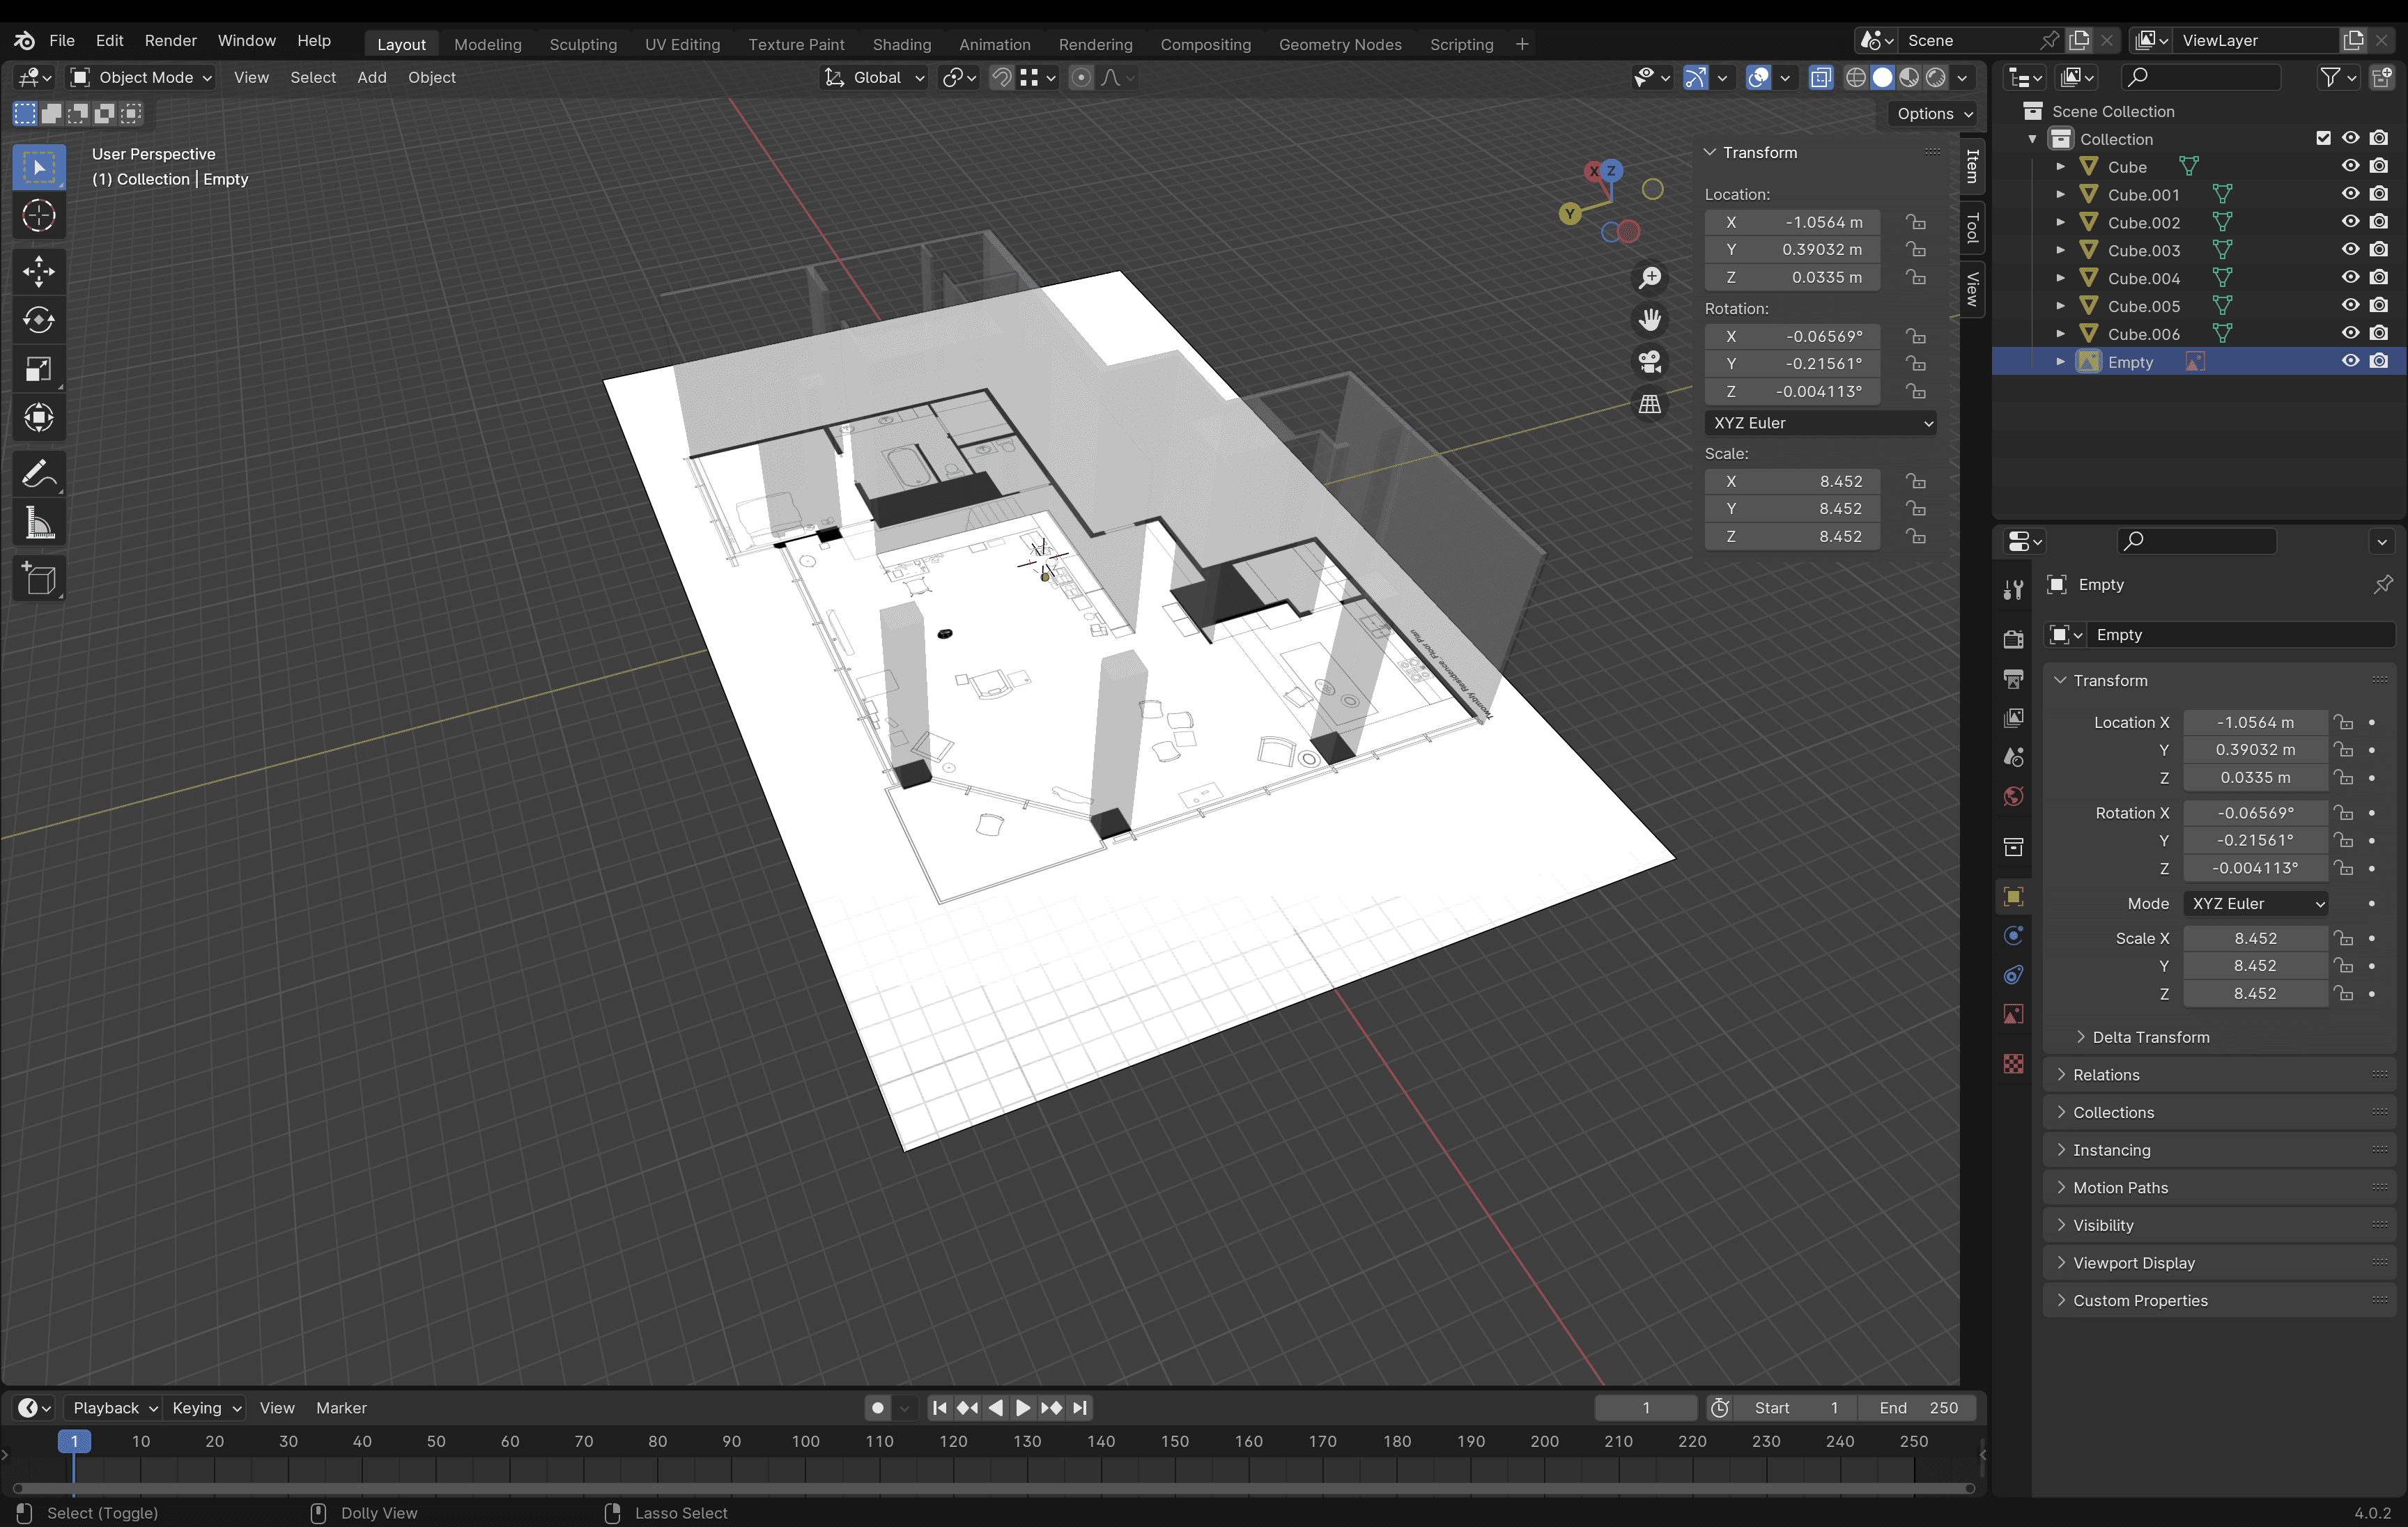Screen dimensions: 2408x1527
Task: Select the Measure tool
Action: tap(39, 522)
